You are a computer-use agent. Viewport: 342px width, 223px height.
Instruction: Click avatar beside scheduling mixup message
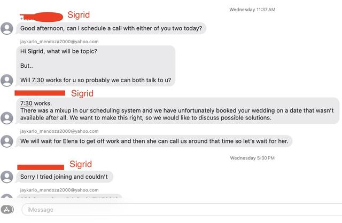[x=7, y=118]
